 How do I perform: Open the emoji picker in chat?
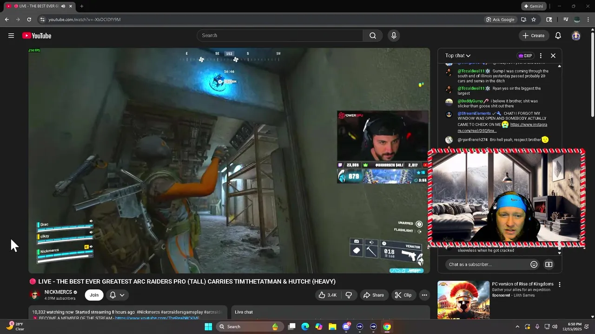click(x=534, y=264)
